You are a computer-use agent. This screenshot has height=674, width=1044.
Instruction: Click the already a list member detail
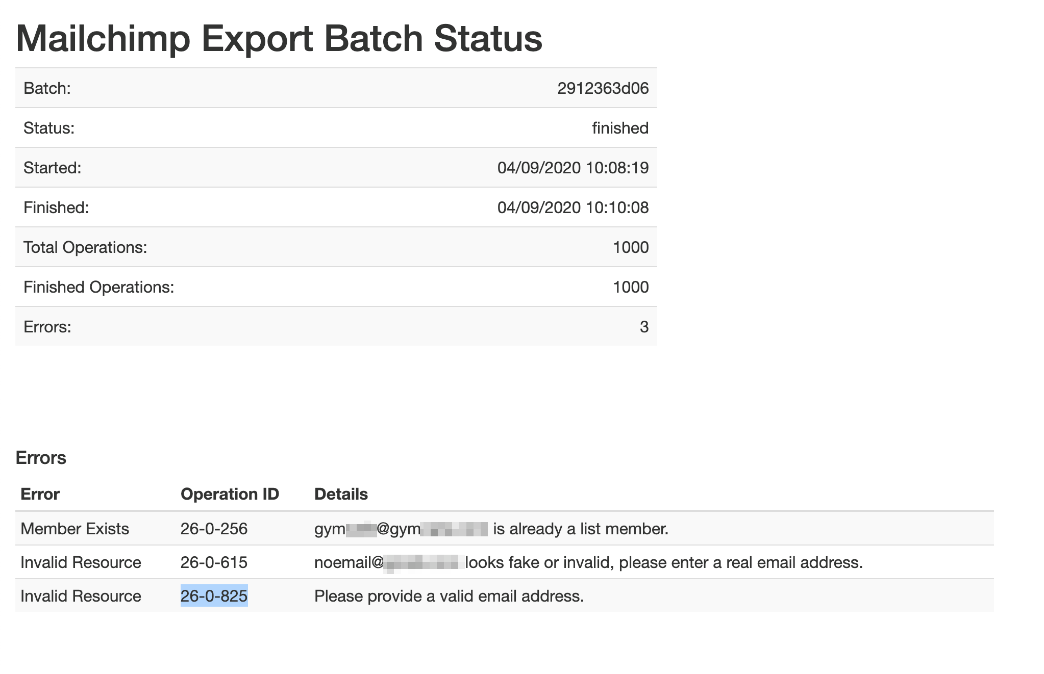[x=491, y=529]
